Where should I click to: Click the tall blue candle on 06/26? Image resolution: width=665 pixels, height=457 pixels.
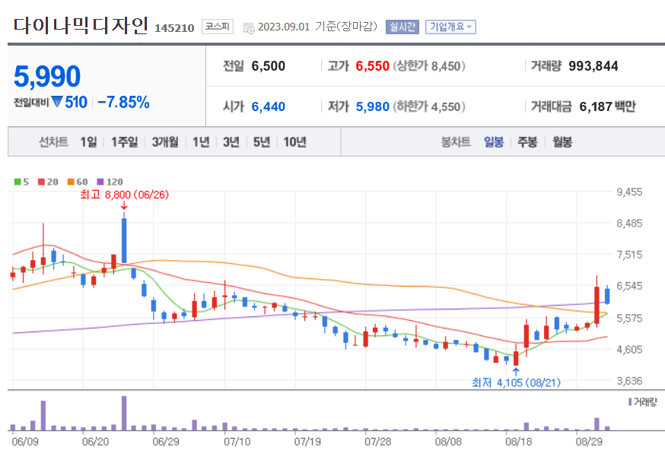coord(124,240)
